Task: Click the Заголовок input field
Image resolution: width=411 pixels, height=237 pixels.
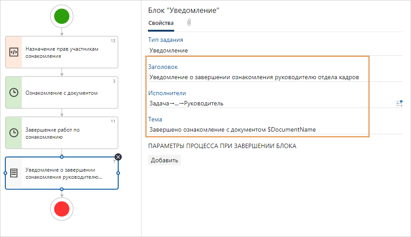Action: pos(254,77)
